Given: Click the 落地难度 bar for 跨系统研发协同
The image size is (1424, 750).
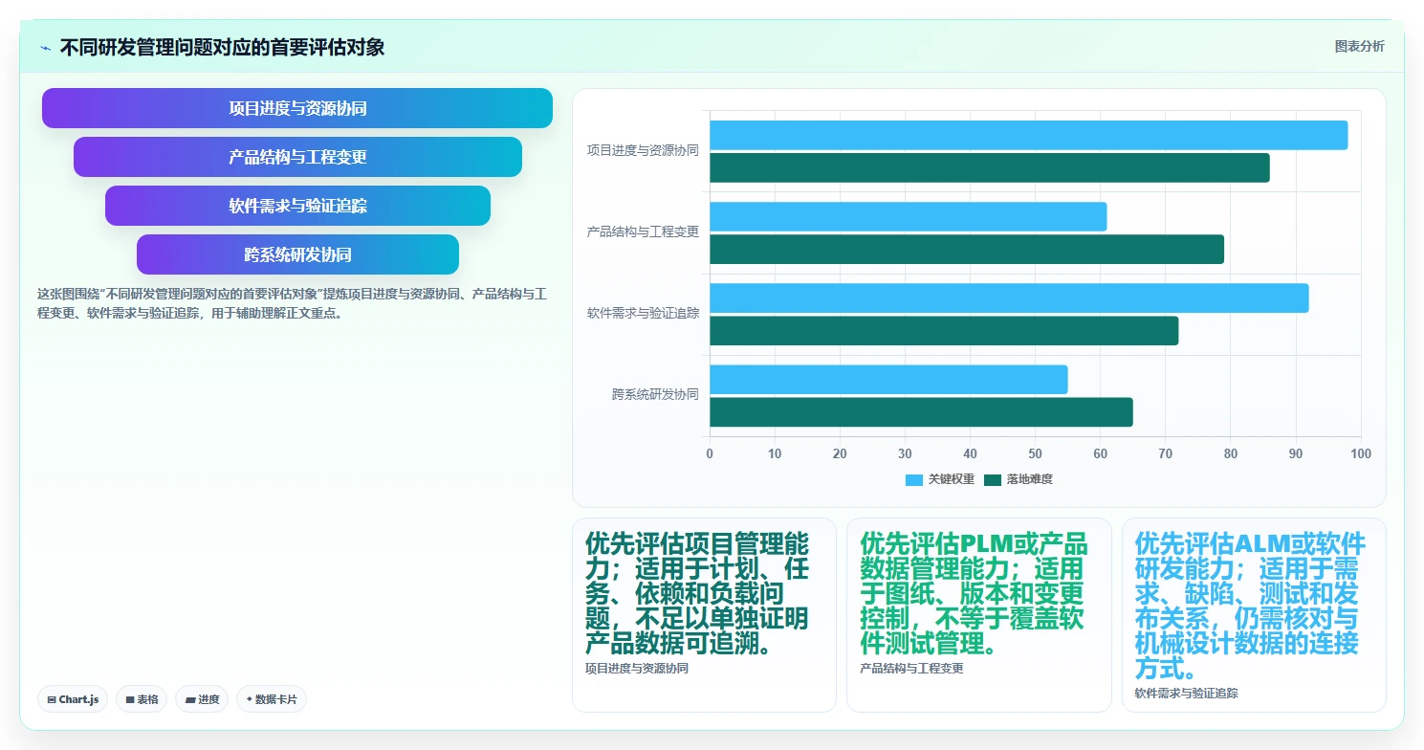Looking at the screenshot, I should click(x=921, y=411).
